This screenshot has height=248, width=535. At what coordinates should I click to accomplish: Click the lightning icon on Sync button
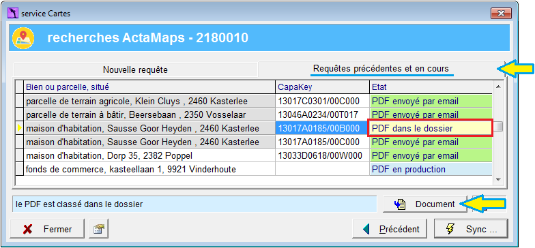[450, 229]
